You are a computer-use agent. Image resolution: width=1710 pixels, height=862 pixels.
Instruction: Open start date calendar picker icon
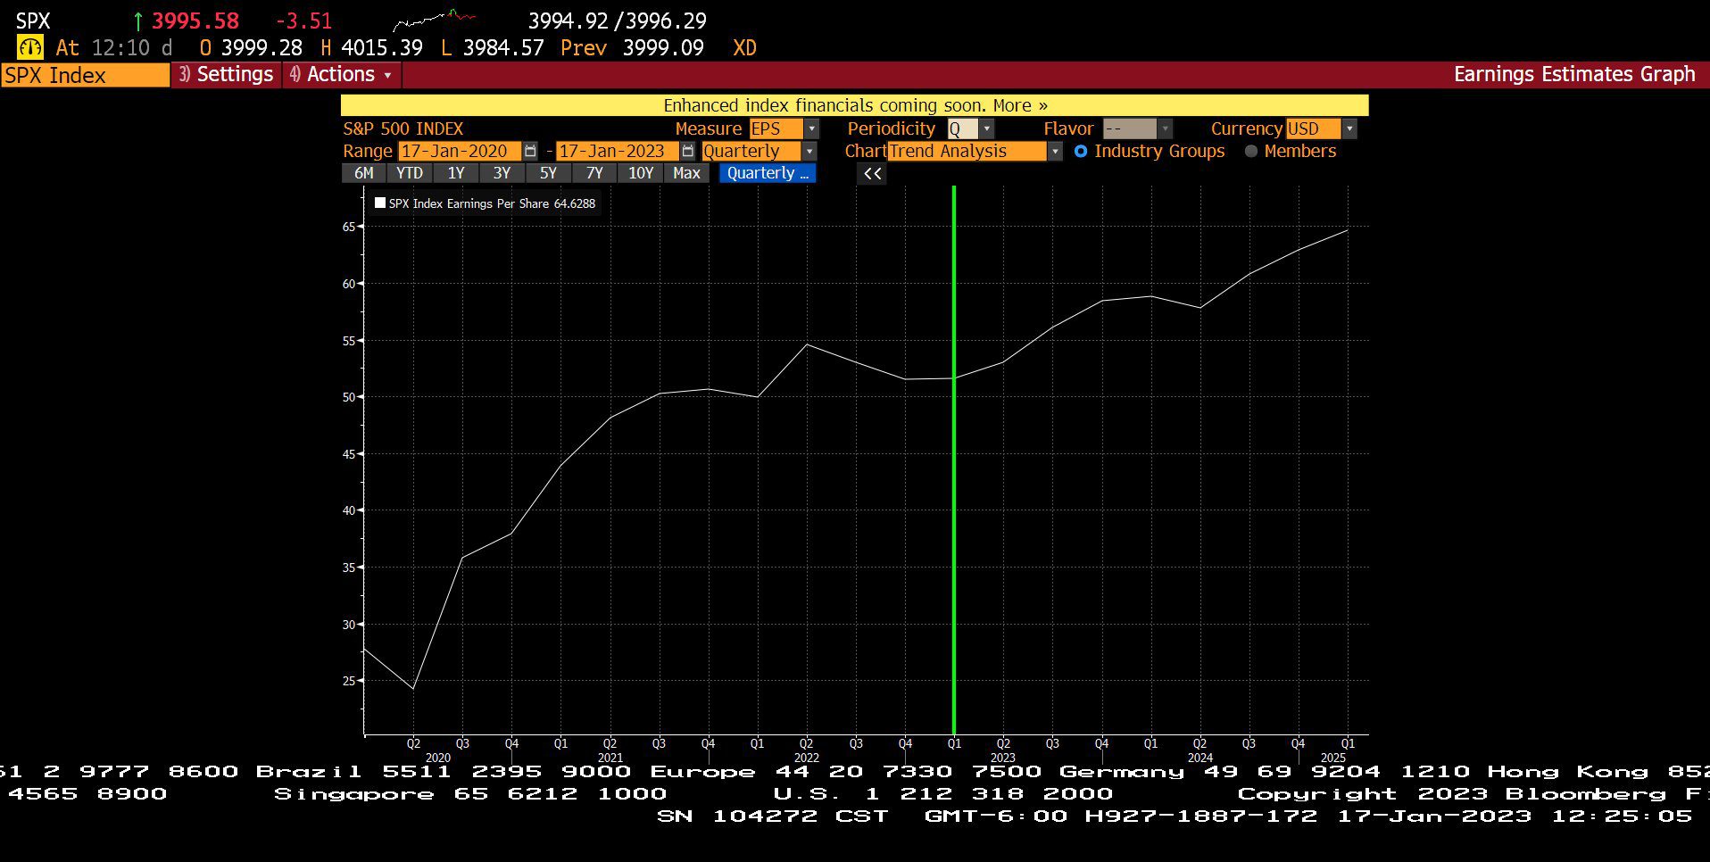[530, 152]
